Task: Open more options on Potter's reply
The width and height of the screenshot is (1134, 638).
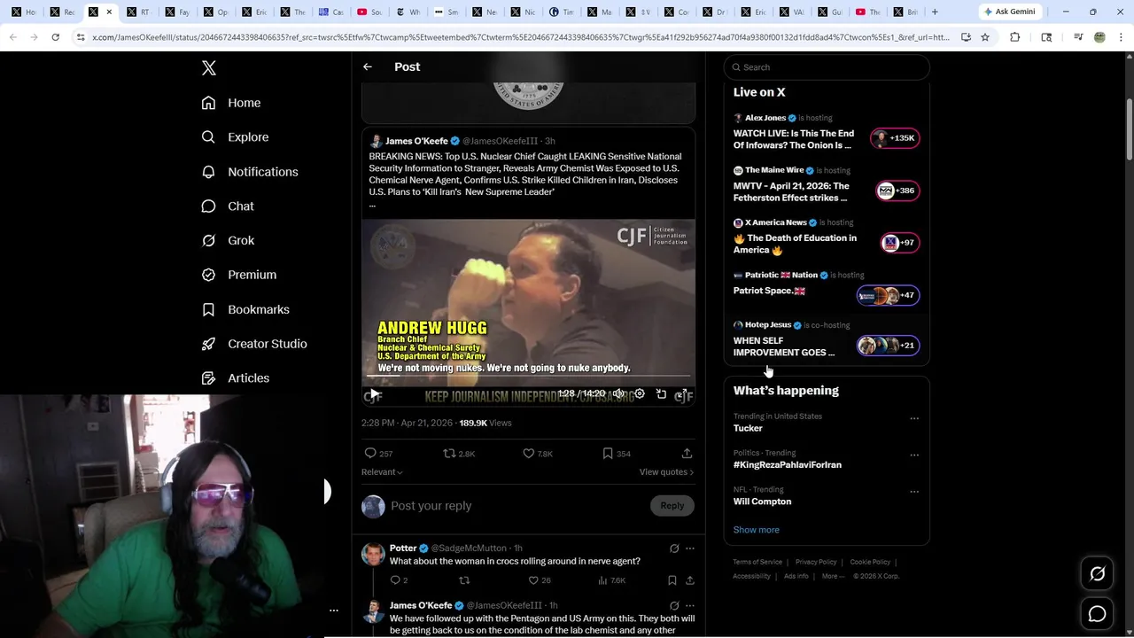Action: pos(690,549)
